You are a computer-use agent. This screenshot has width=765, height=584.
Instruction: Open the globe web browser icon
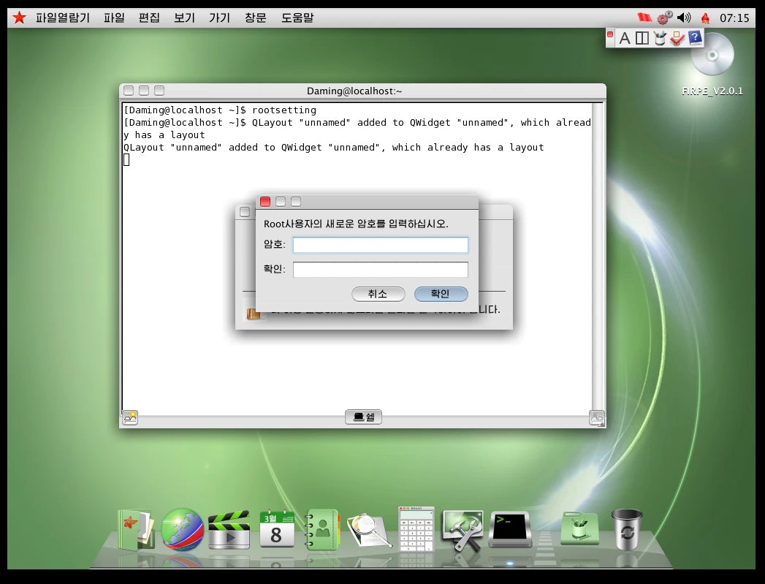182,529
